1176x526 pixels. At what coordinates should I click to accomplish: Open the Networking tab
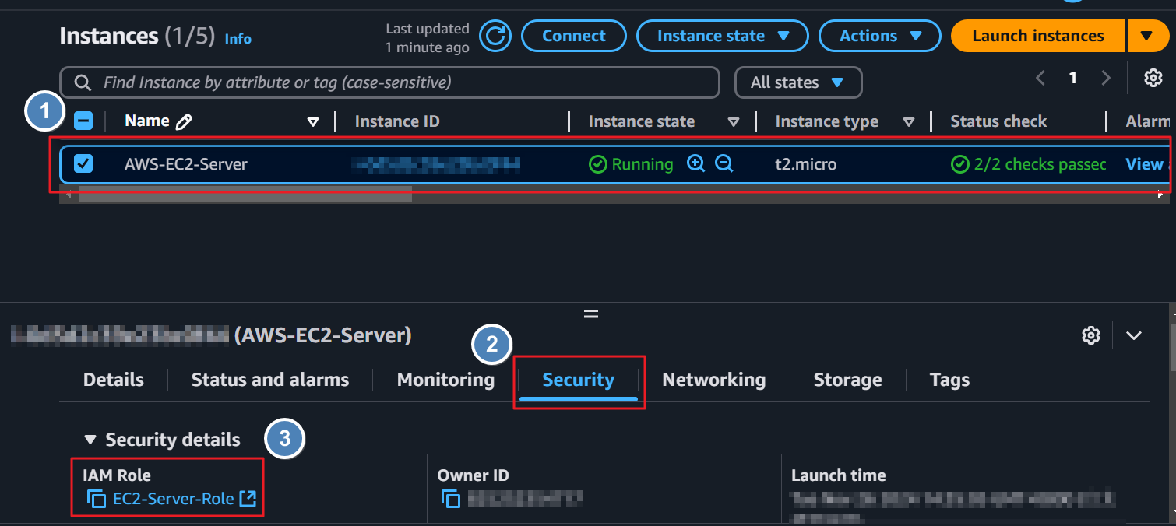[x=714, y=380]
